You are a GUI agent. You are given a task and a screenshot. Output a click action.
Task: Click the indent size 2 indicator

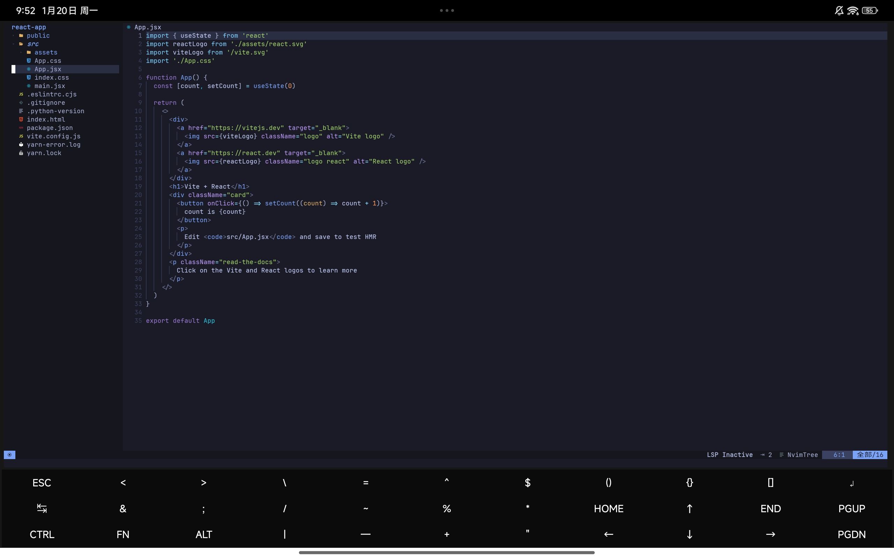click(767, 455)
